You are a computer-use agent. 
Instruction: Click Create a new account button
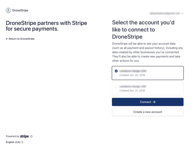coord(148,112)
